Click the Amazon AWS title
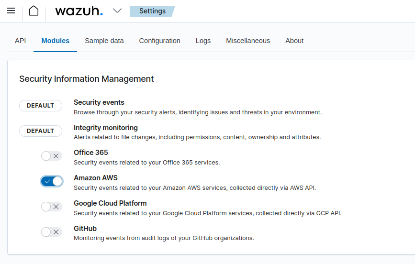Screen dimensions: 415x264 pos(96,178)
